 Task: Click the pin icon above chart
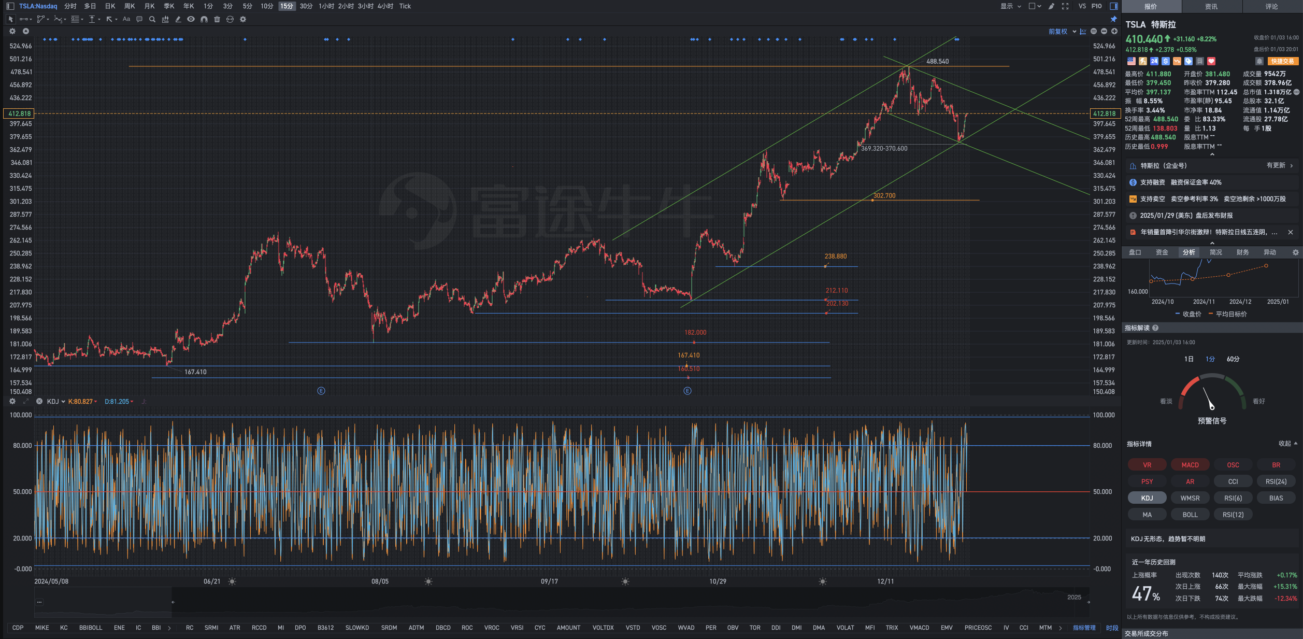pyautogui.click(x=1113, y=19)
